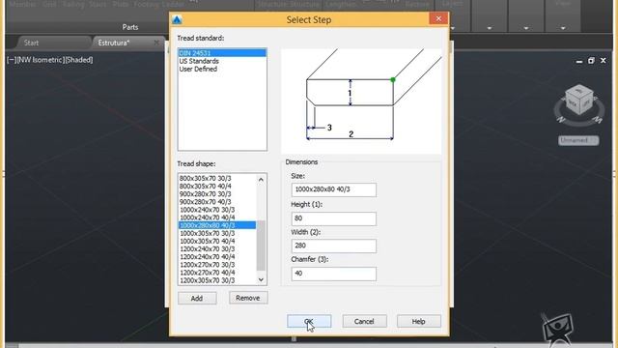Click the Width (2) input field
618x348 pixels.
coord(333,246)
